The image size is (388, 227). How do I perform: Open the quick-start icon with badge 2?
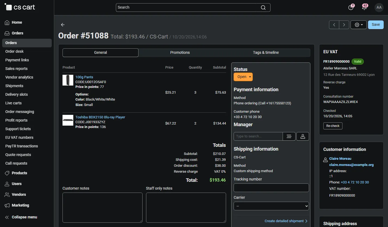[351, 8]
